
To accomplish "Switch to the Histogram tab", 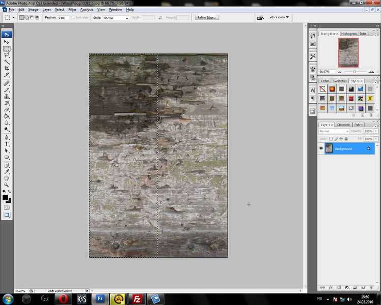I will pos(349,34).
